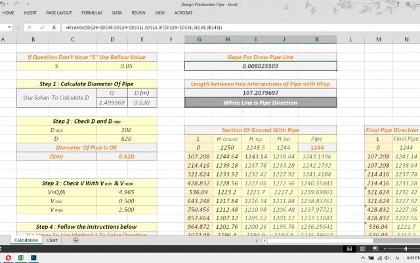Select cell with slope value 0.008025509
Screen dimensions: 420x263
[261, 66]
